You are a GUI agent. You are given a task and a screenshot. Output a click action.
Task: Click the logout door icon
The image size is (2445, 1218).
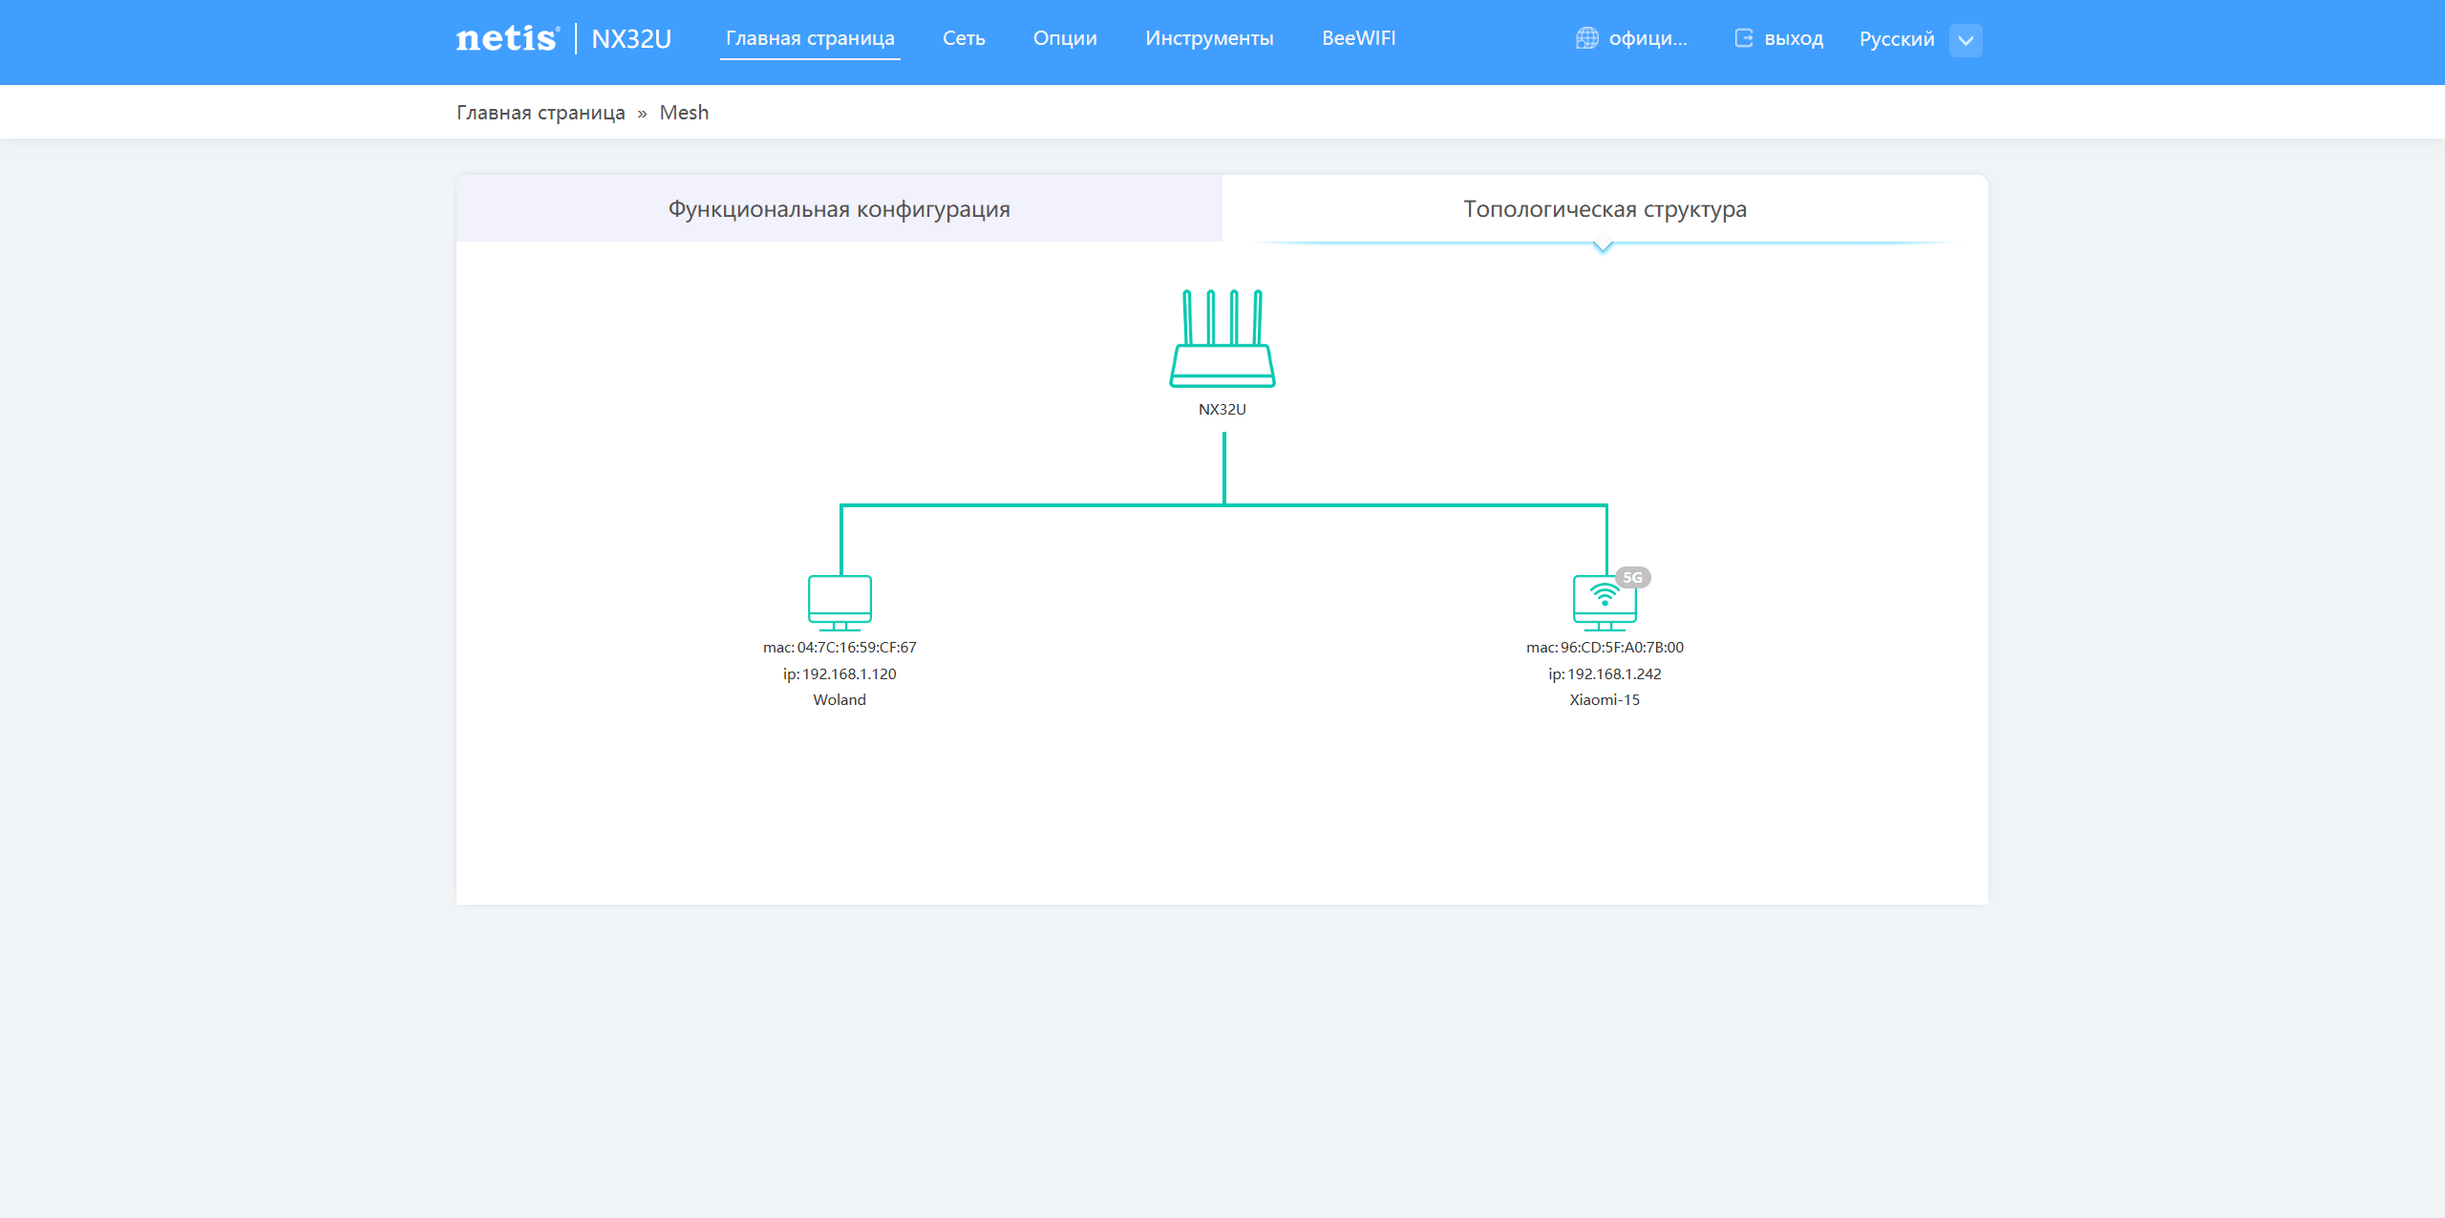click(1743, 38)
